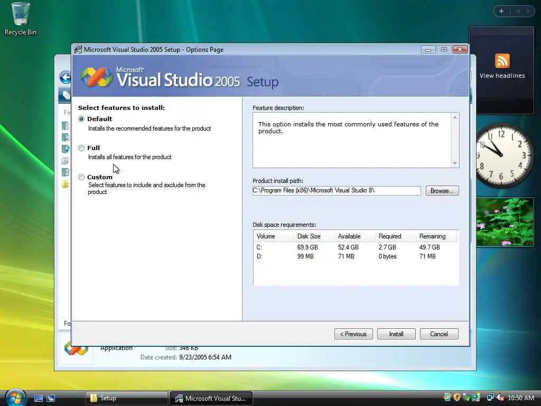Click the taskbar clock showing 10:50 AM
This screenshot has height=406, width=541.
click(520, 398)
